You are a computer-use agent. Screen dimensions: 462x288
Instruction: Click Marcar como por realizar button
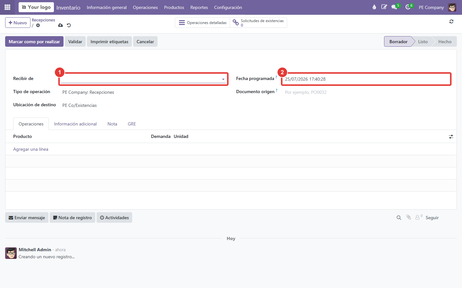click(x=34, y=42)
